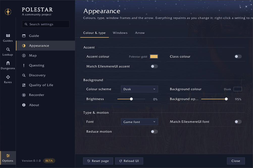Click the Close button
This screenshot has width=253, height=168.
pyautogui.click(x=236, y=161)
